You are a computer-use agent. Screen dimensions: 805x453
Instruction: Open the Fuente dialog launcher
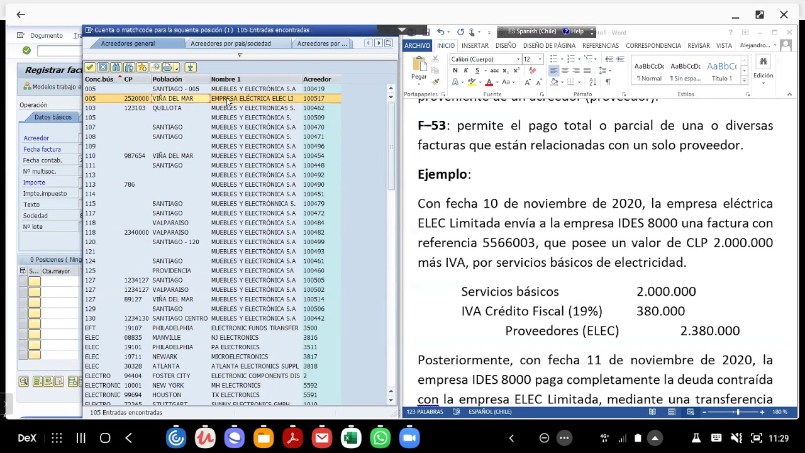pyautogui.click(x=541, y=94)
